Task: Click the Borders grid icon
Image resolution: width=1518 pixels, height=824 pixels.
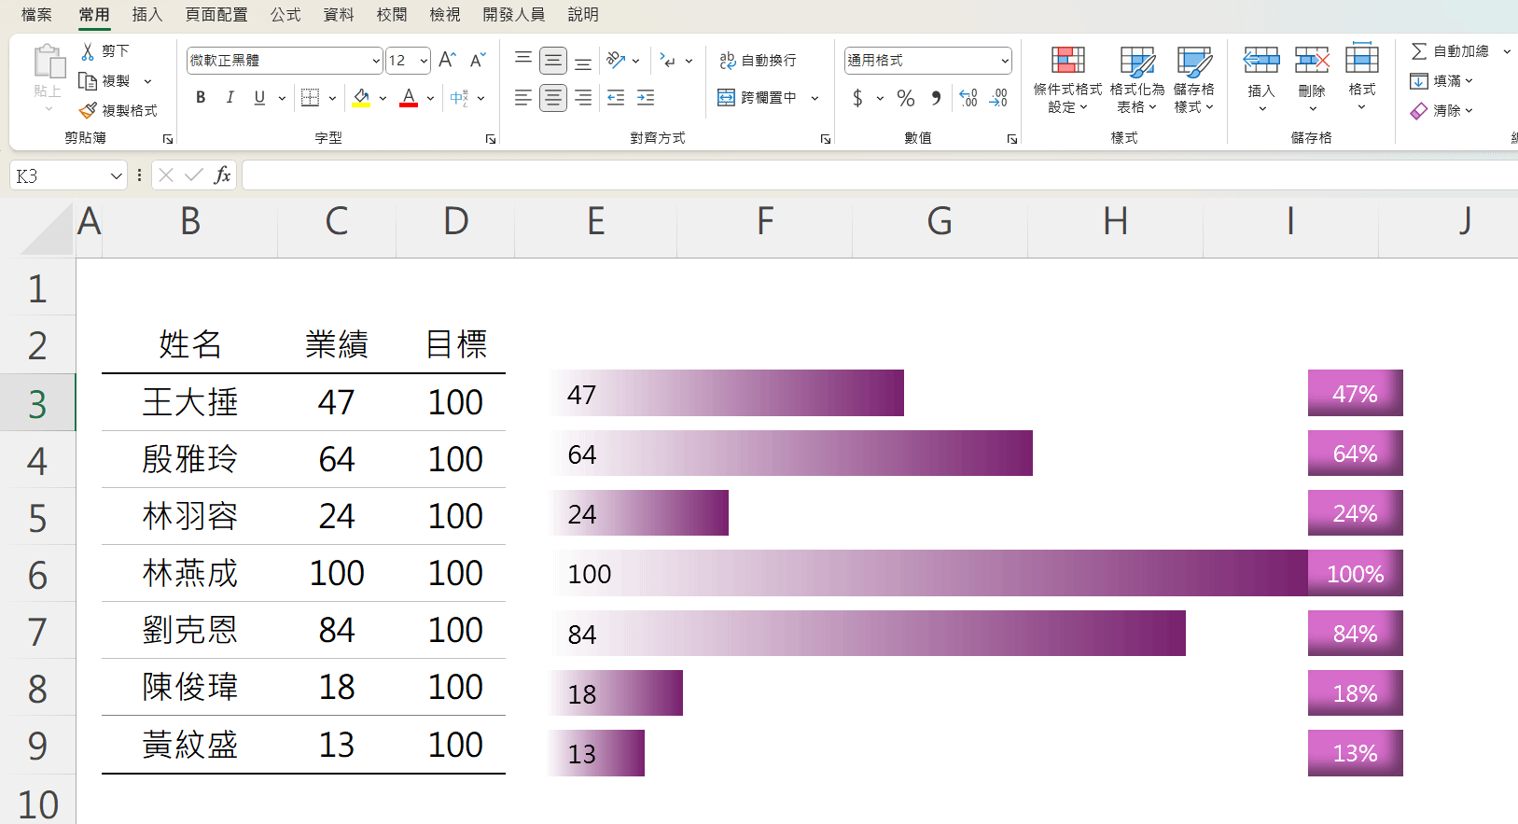Action: point(311,98)
